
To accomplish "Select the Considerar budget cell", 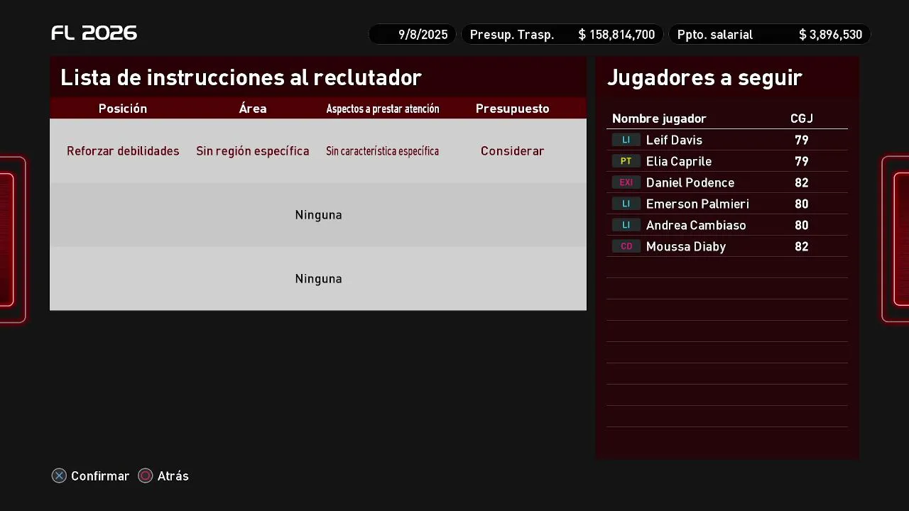I will 513,151.
